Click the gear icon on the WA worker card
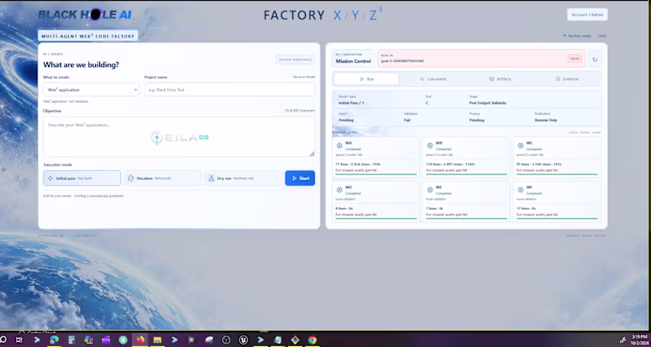Screen dimensions: 651x347 click(x=339, y=146)
